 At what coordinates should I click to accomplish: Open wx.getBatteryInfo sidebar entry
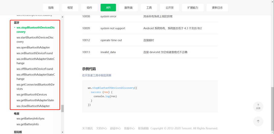(x=28, y=124)
